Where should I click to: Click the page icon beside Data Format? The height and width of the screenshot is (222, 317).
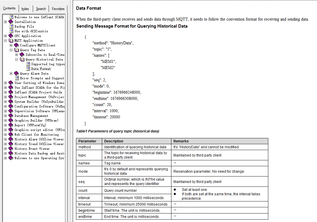click(28, 69)
